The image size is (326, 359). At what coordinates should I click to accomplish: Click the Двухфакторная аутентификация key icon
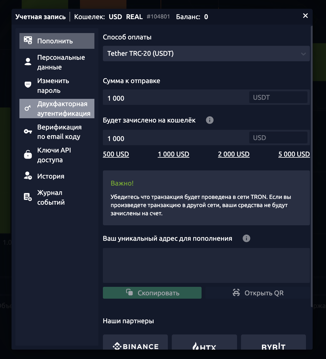pyautogui.click(x=28, y=108)
